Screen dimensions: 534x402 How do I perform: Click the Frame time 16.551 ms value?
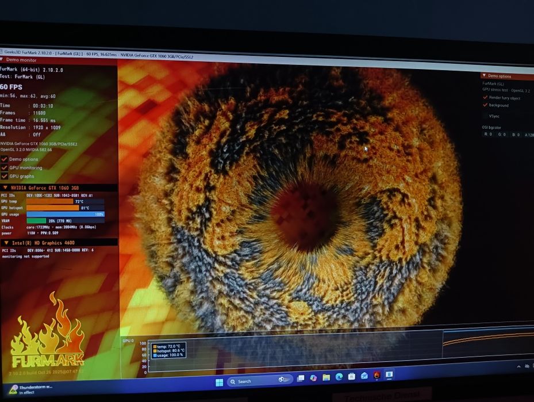tap(44, 120)
